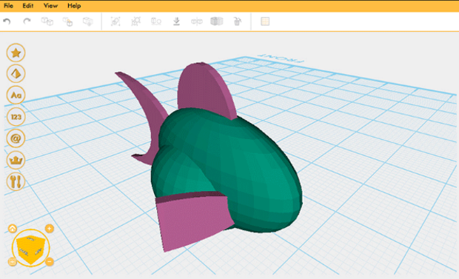The image size is (459, 279).
Task: Click the home view reset button
Action: [13, 229]
